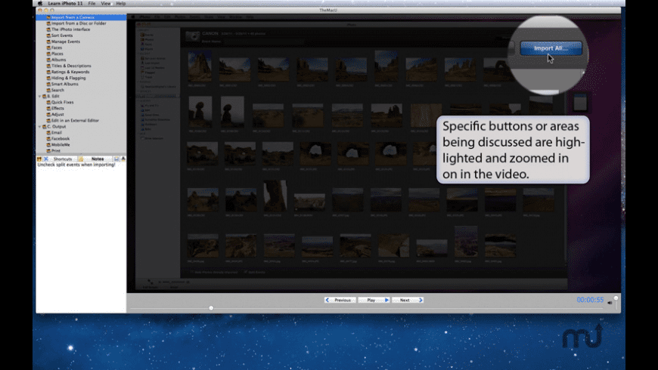
Task: Click the rightmost icon in the notes tab bar
Action: (123, 159)
